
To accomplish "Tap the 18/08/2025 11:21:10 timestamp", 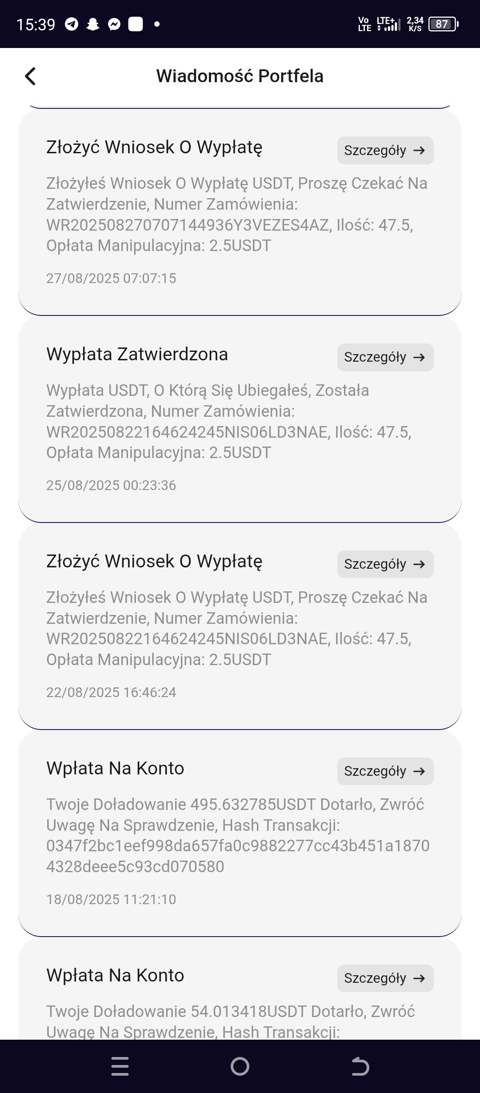I will point(111,899).
